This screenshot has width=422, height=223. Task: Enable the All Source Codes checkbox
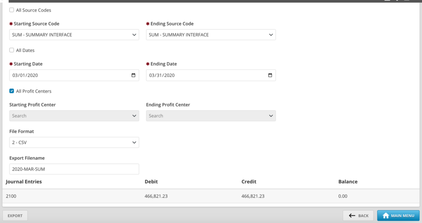point(12,10)
